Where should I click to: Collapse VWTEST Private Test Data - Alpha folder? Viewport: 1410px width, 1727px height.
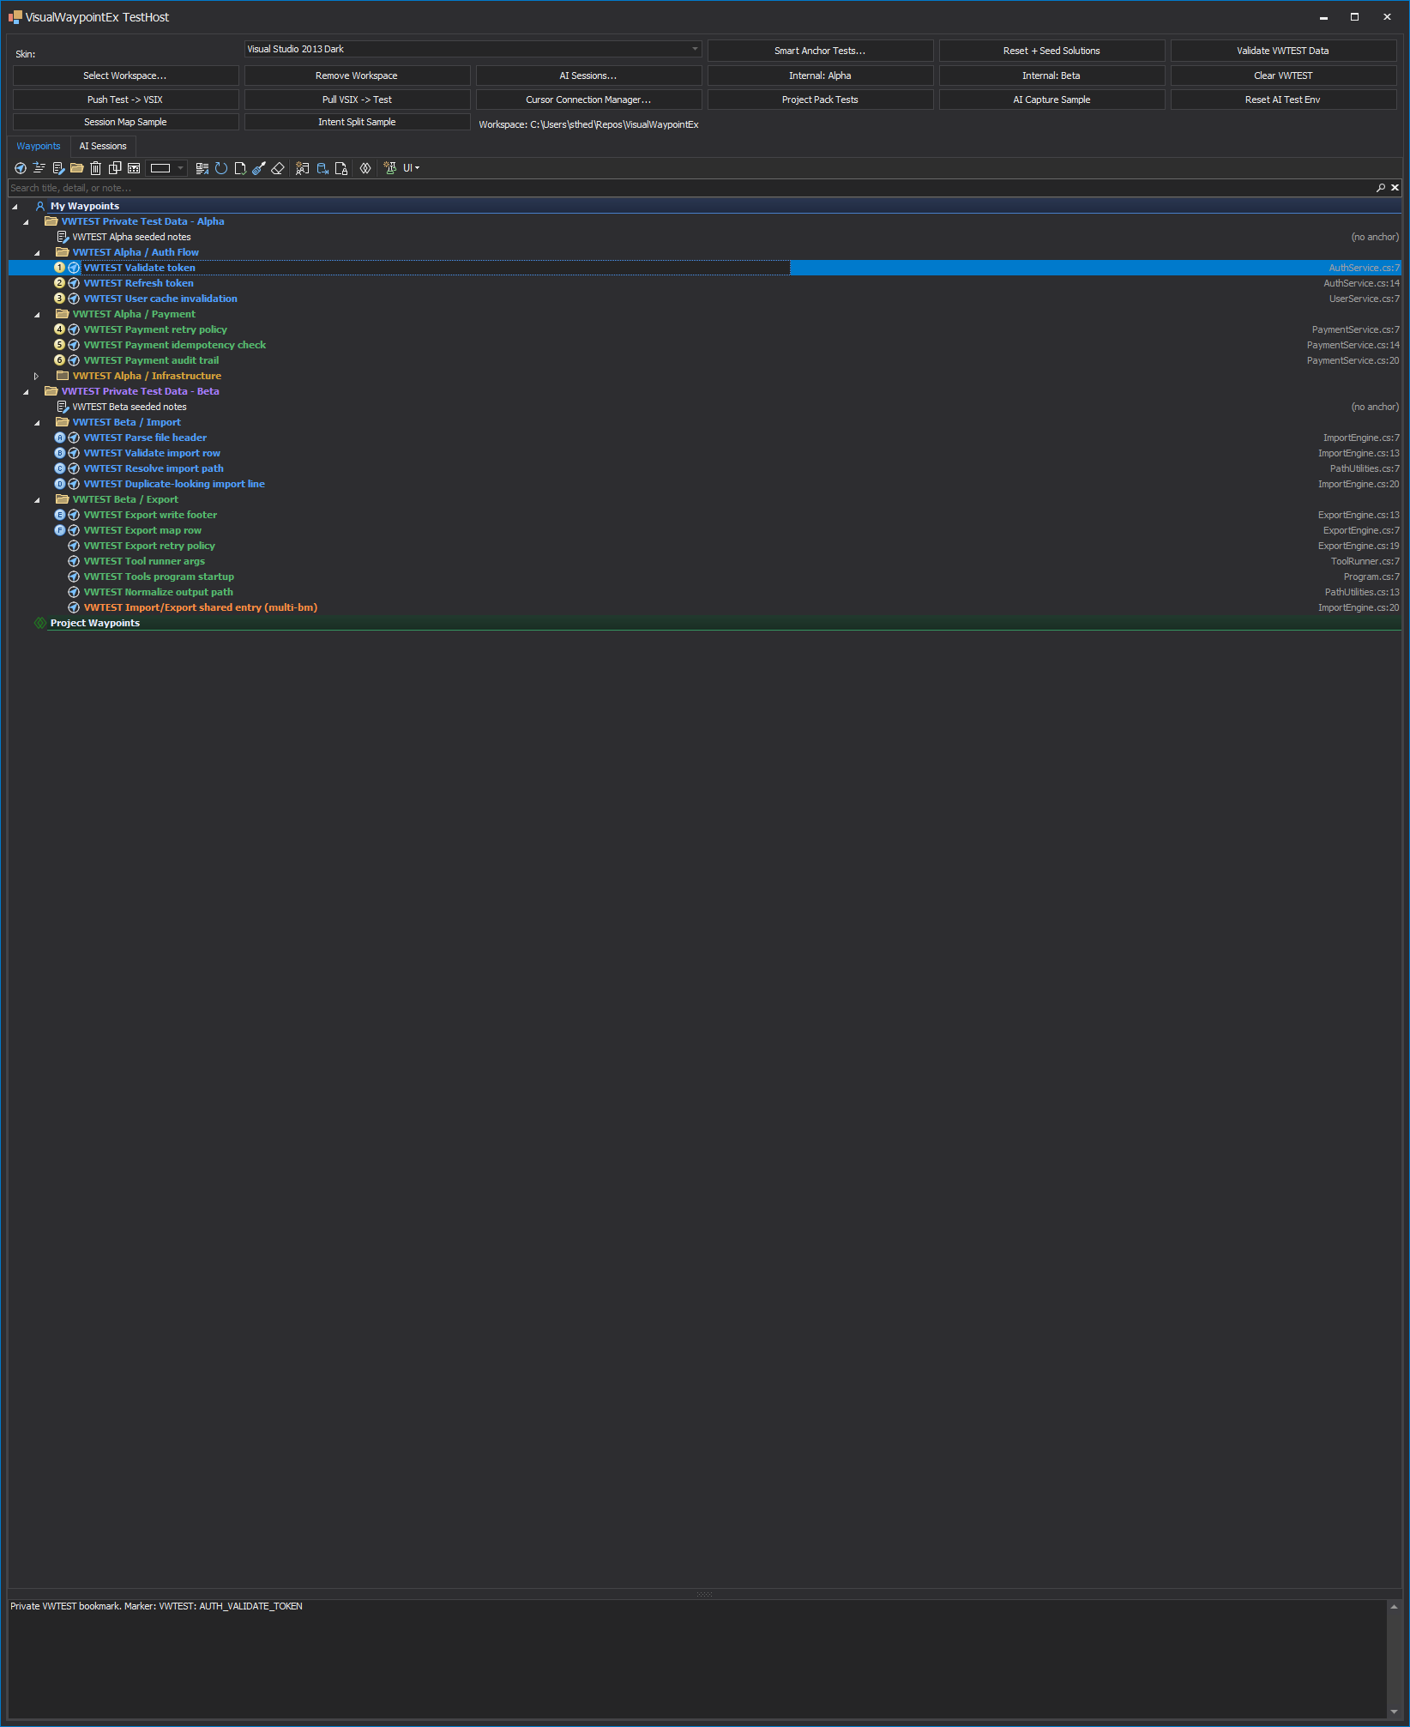point(26,222)
